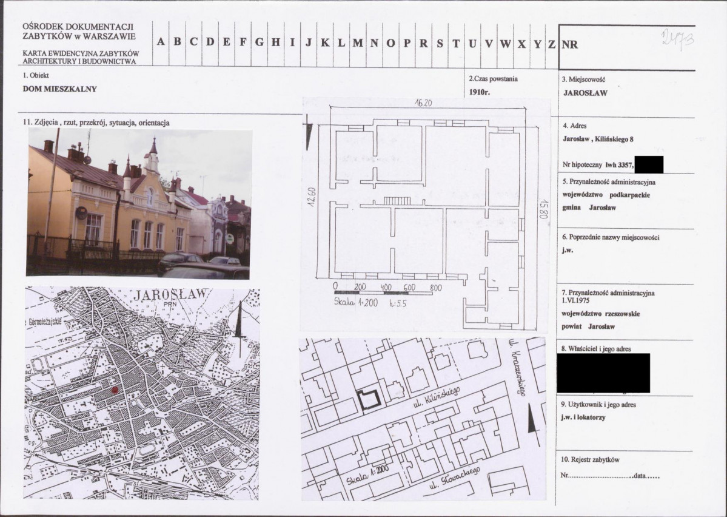The width and height of the screenshot is (727, 517).
Task: Click the staircase symbol in the floor plan
Action: [398, 200]
